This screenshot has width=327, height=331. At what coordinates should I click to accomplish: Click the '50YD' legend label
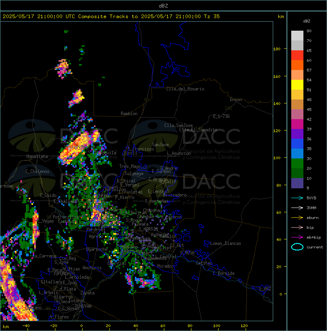[311, 198]
